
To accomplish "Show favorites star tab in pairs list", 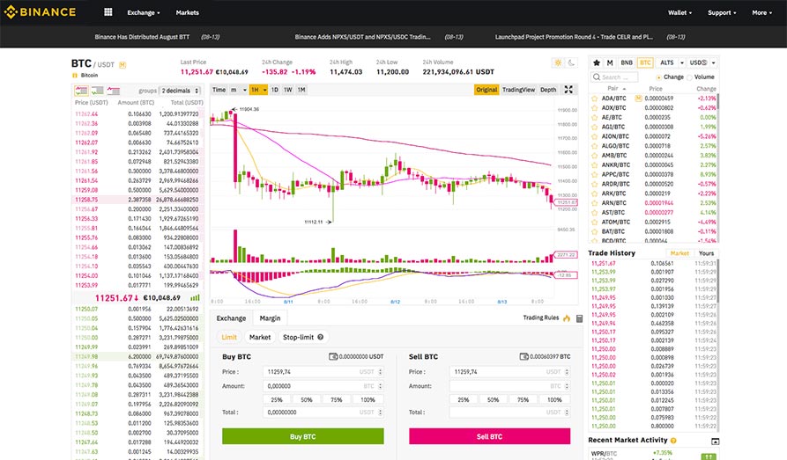I will pyautogui.click(x=597, y=62).
